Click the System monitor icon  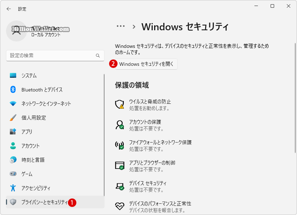13,75
